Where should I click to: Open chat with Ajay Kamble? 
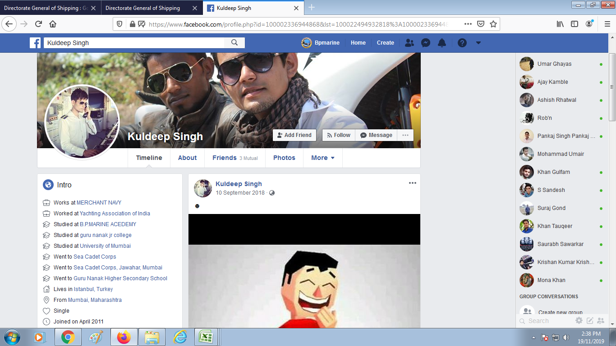coord(561,82)
